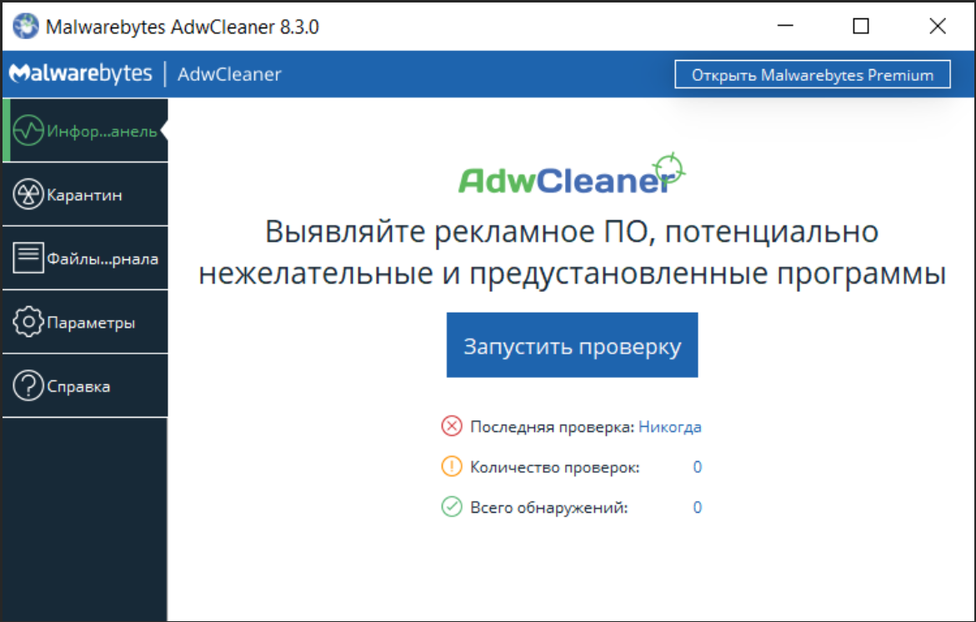Open the Карантин tab

tap(85, 194)
